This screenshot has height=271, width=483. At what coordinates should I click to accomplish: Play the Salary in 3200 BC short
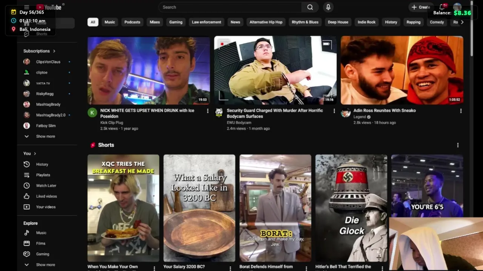click(x=199, y=208)
